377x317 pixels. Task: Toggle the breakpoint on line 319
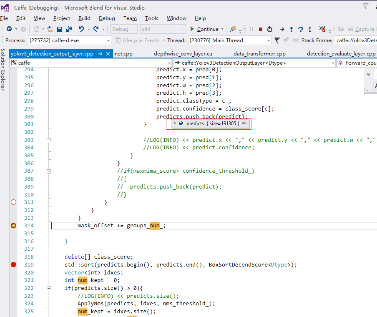pos(13,265)
